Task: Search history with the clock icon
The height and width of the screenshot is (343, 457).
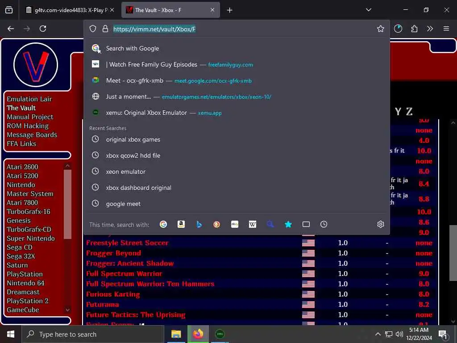Action: (x=324, y=224)
